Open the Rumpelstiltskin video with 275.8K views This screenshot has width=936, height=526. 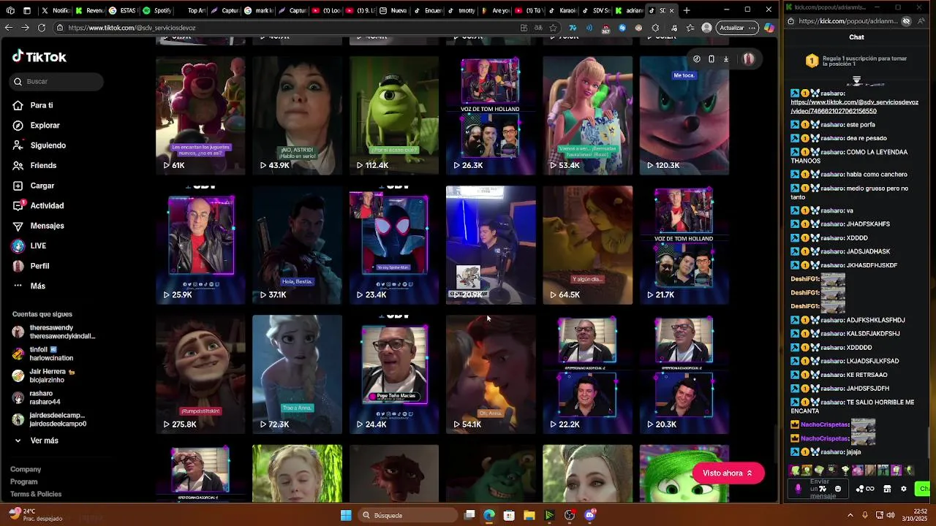tap(200, 374)
